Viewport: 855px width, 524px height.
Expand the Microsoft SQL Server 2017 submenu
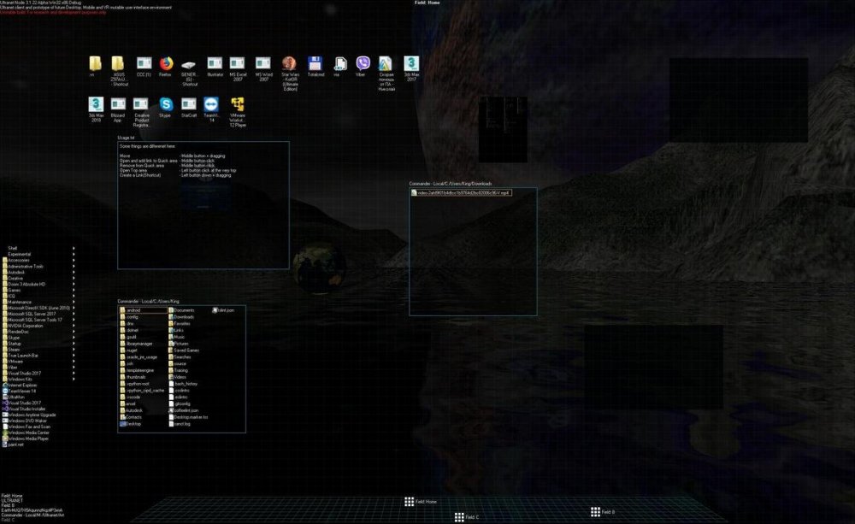click(40, 314)
